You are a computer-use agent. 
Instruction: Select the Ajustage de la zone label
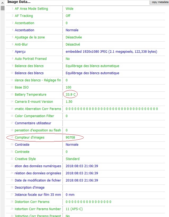pyautogui.click(x=30, y=37)
